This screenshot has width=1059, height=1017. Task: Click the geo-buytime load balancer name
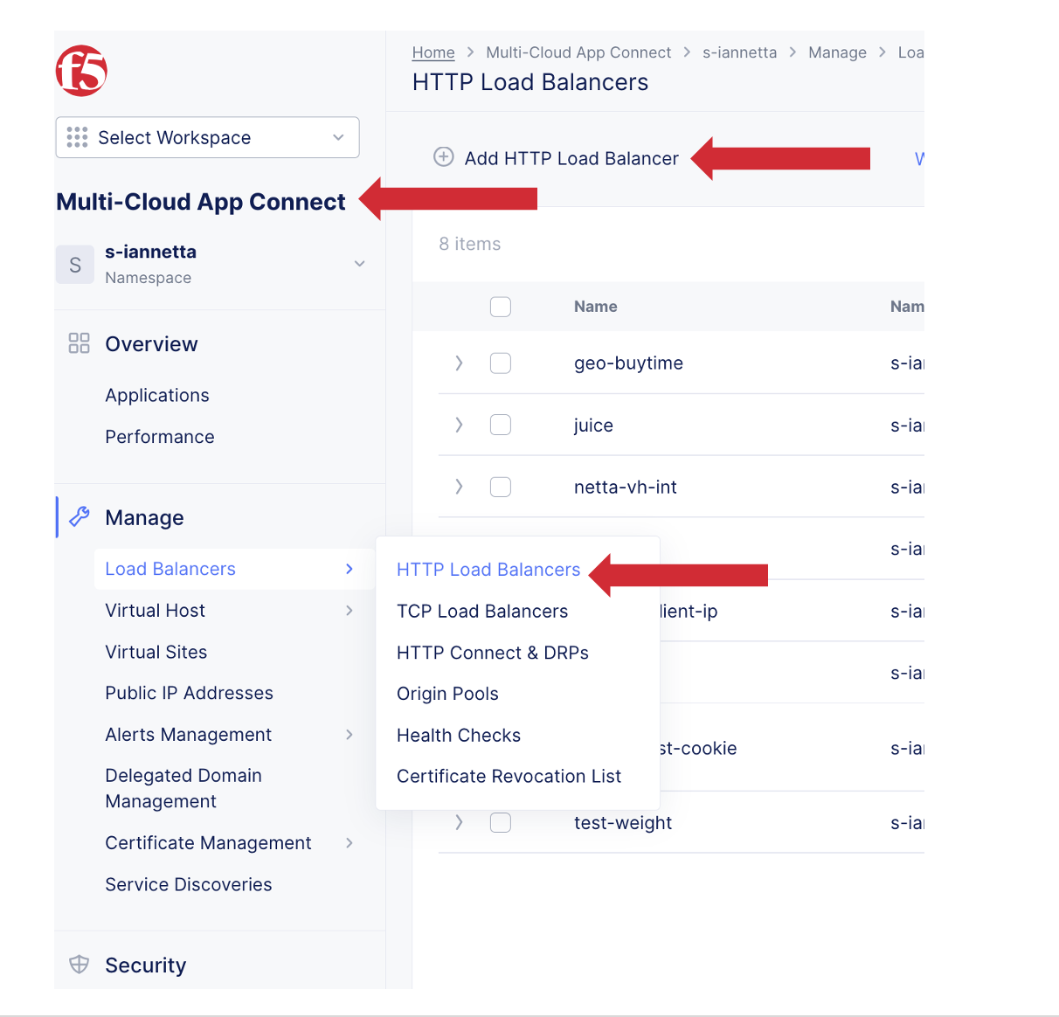coord(628,363)
